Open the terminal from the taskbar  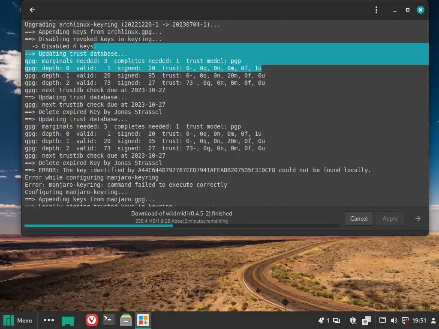[x=108, y=320]
